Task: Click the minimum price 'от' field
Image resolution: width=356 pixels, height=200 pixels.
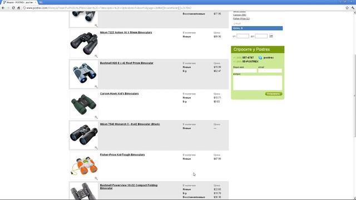Action: coord(243,36)
